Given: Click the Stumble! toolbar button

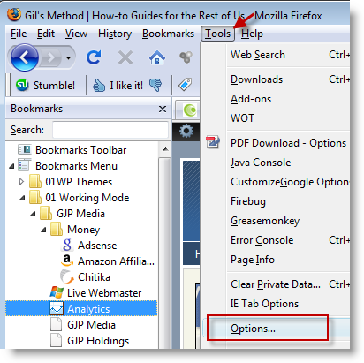Looking at the screenshot, I should pos(46,86).
